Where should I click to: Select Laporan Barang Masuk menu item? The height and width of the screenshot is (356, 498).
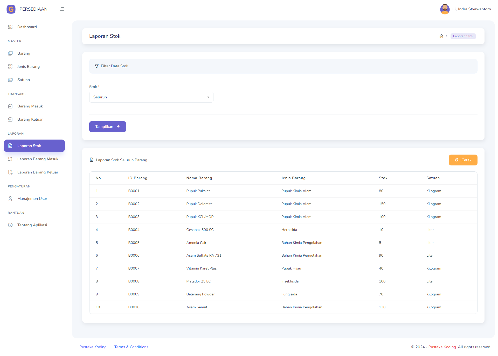point(38,159)
